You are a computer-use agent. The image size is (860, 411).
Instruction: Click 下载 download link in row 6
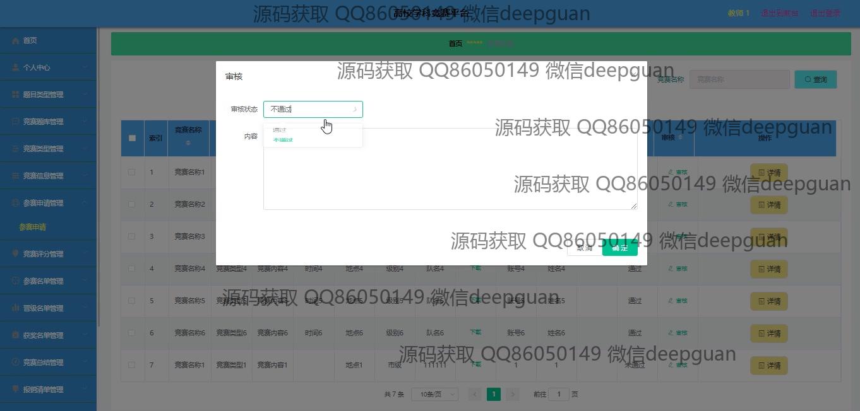[x=475, y=332]
